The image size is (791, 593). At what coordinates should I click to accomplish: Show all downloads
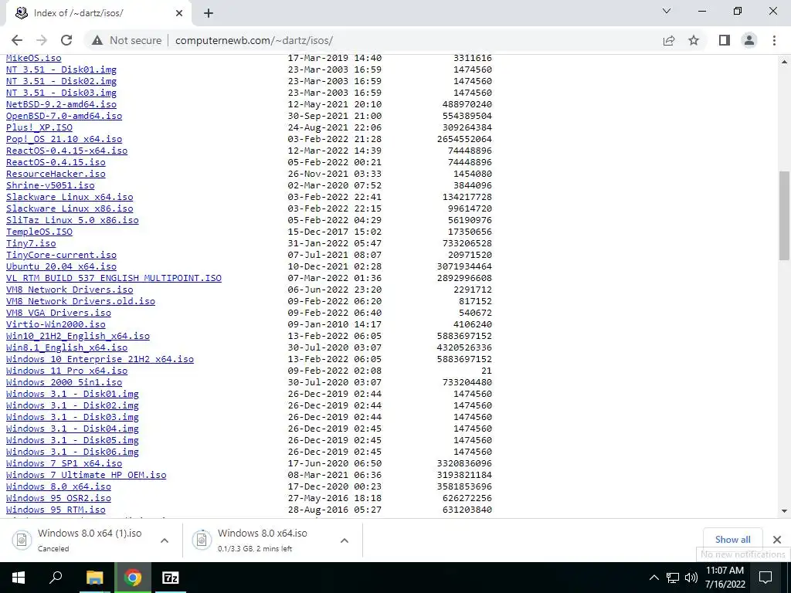tap(732, 540)
